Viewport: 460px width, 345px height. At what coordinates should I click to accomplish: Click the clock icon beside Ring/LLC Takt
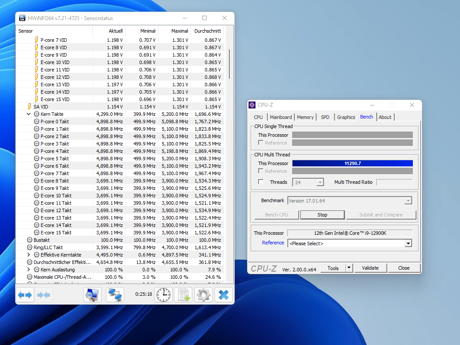point(30,247)
